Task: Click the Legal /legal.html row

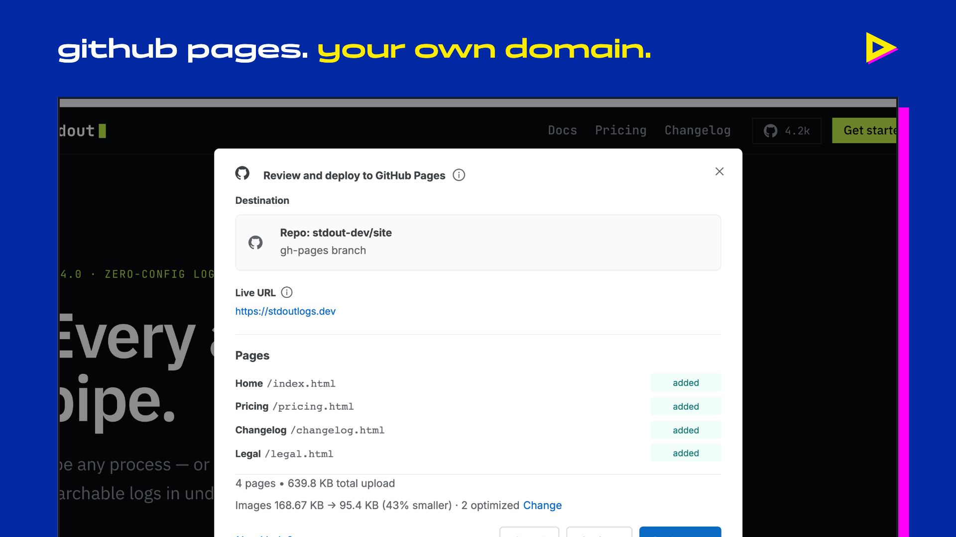Action: point(478,454)
